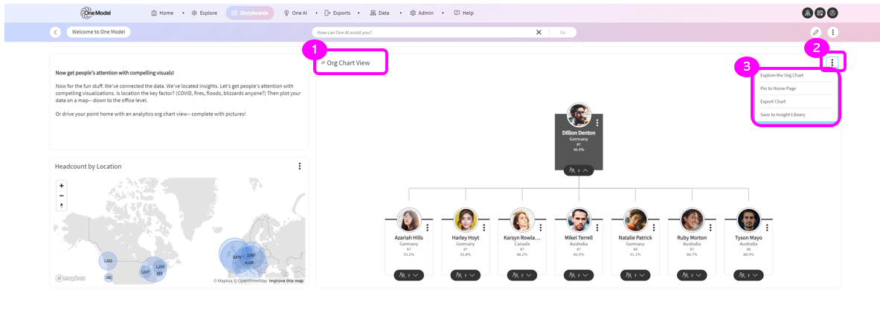Expand Harley Hoyt's direct reports
880x328 pixels.
465,275
